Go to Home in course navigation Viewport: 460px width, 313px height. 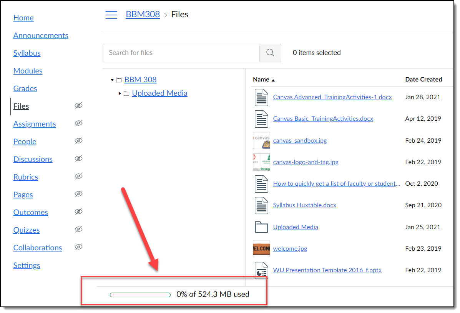tap(23, 18)
